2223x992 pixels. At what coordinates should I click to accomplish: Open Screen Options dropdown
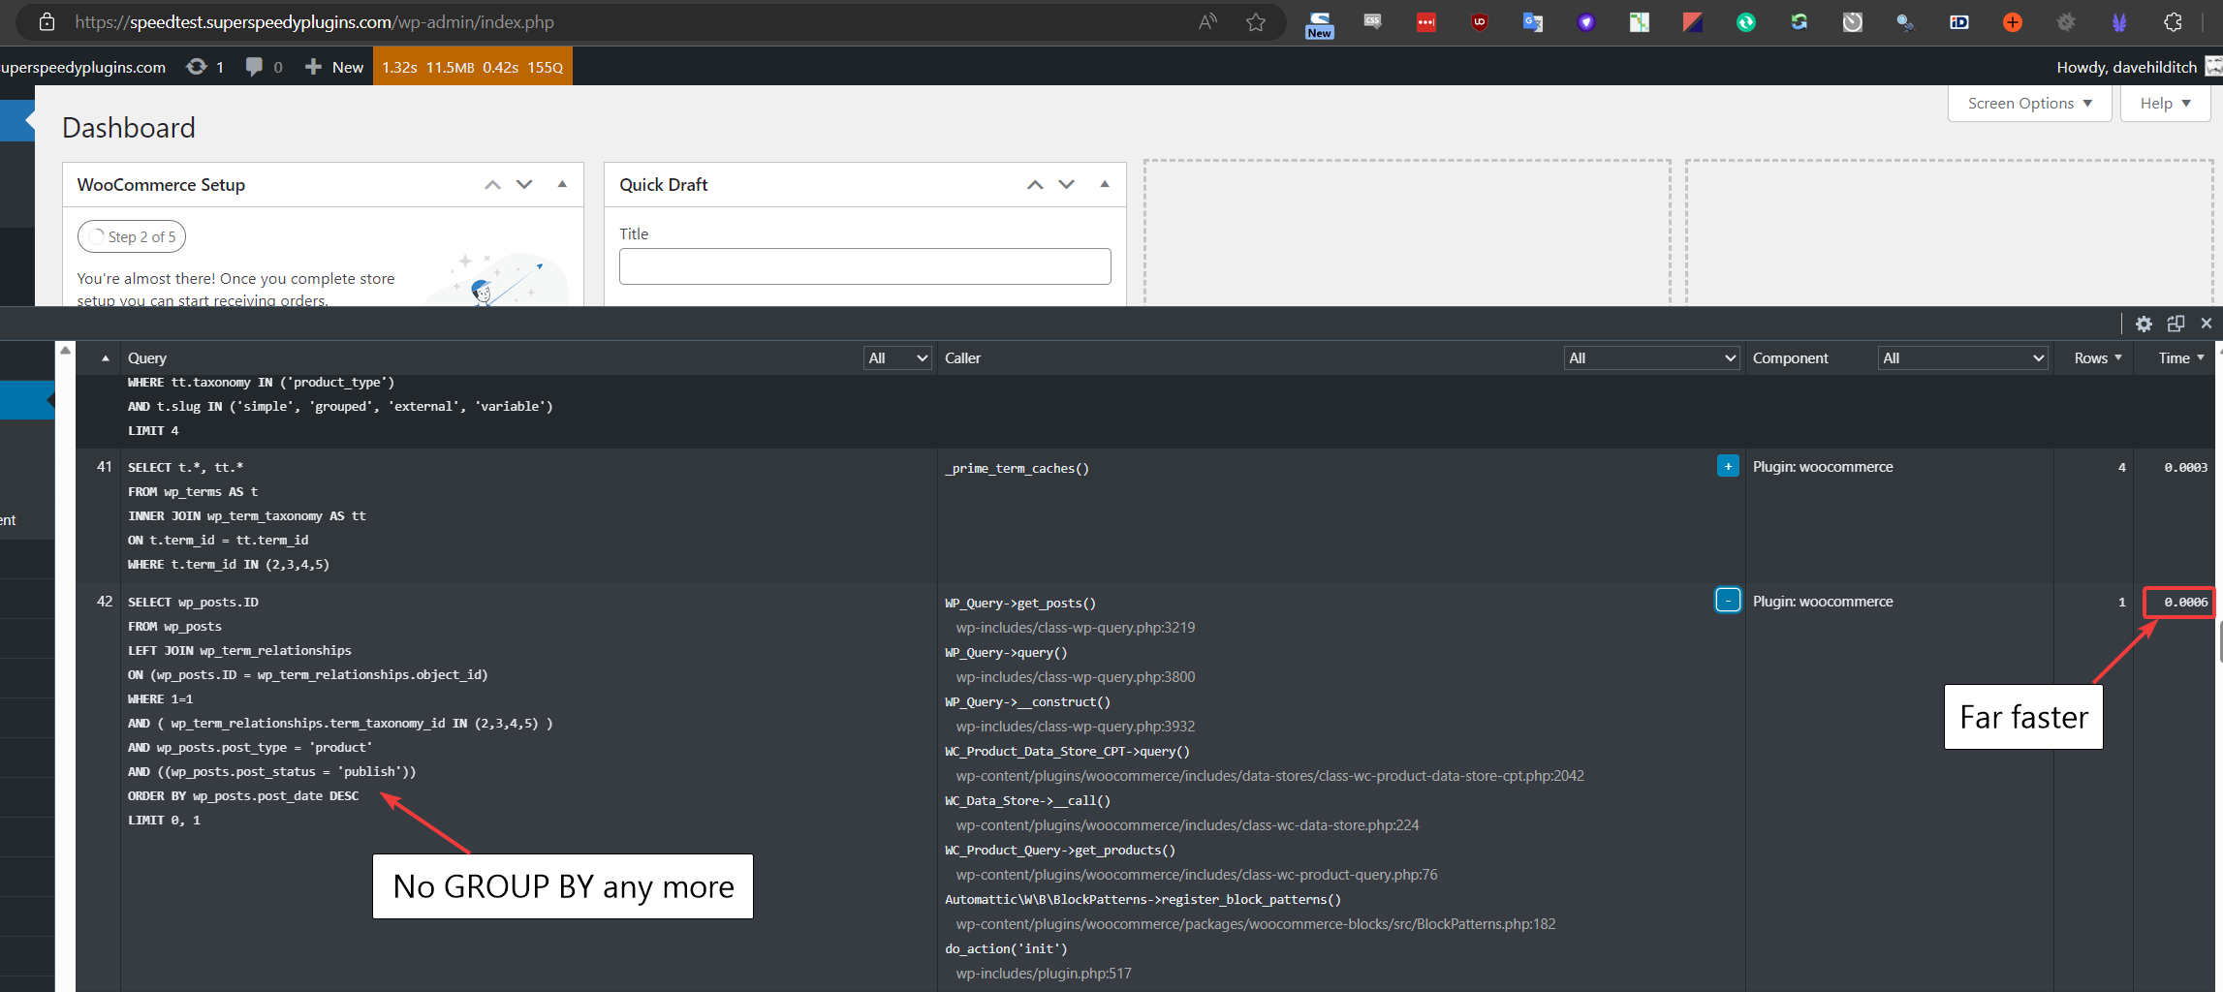pos(2029,104)
